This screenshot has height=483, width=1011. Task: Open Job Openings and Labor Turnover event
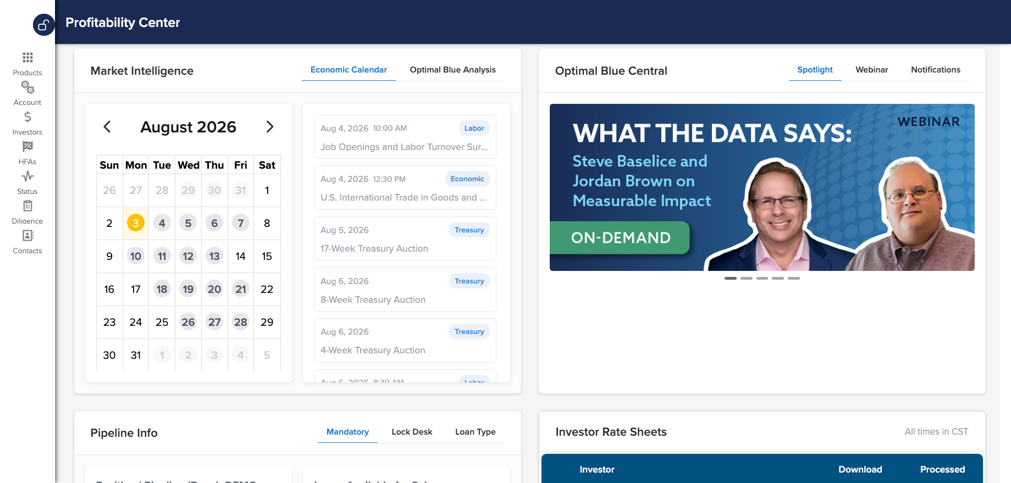pos(405,137)
